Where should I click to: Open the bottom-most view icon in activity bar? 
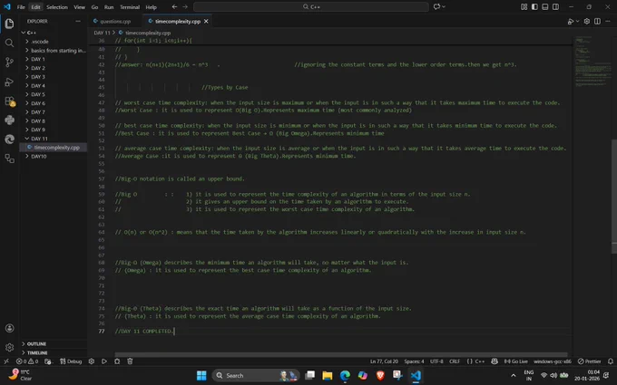tap(9, 159)
